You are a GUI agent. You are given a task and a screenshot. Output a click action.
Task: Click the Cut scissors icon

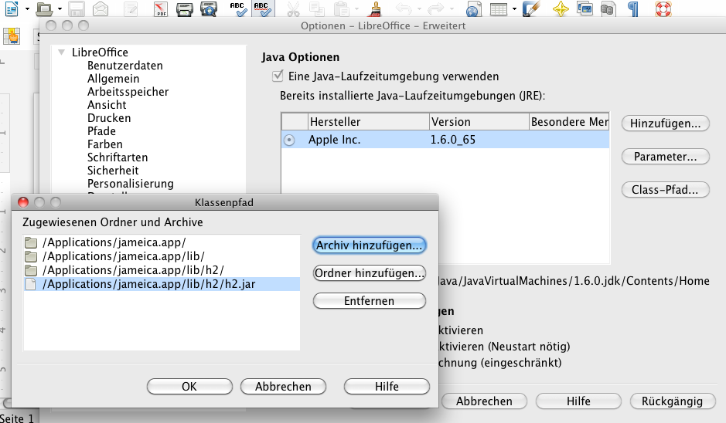pos(293,8)
